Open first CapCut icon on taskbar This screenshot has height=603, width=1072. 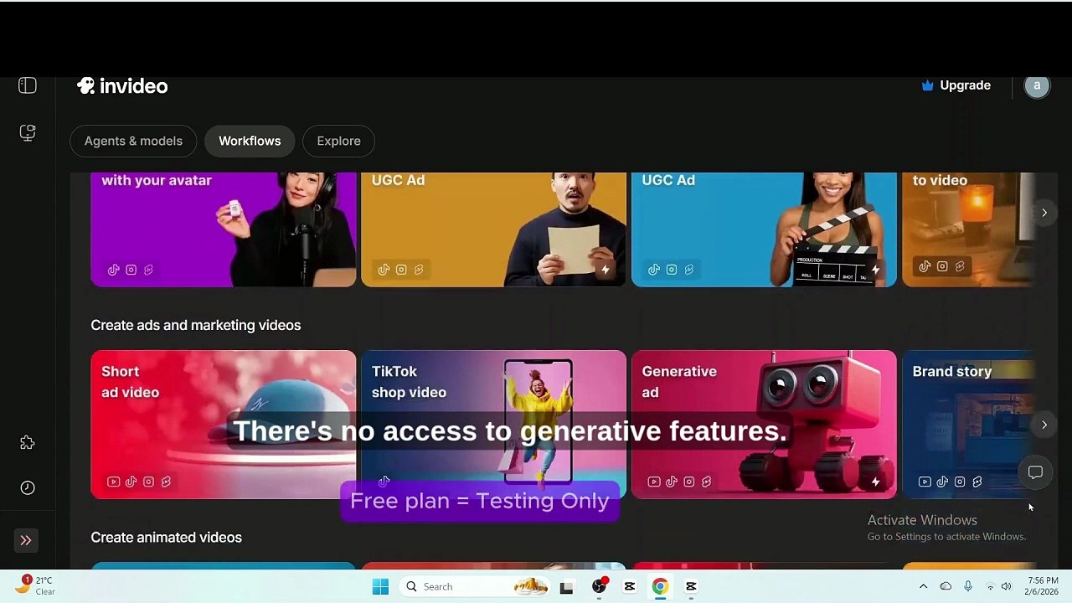click(x=630, y=586)
